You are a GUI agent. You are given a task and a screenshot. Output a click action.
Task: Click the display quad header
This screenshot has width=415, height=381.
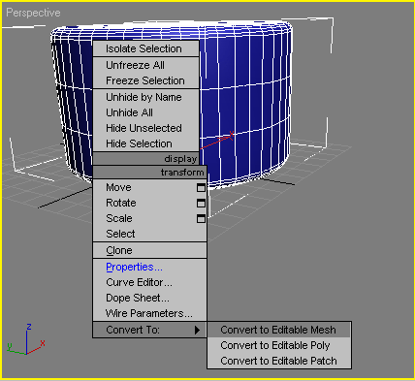coord(145,159)
